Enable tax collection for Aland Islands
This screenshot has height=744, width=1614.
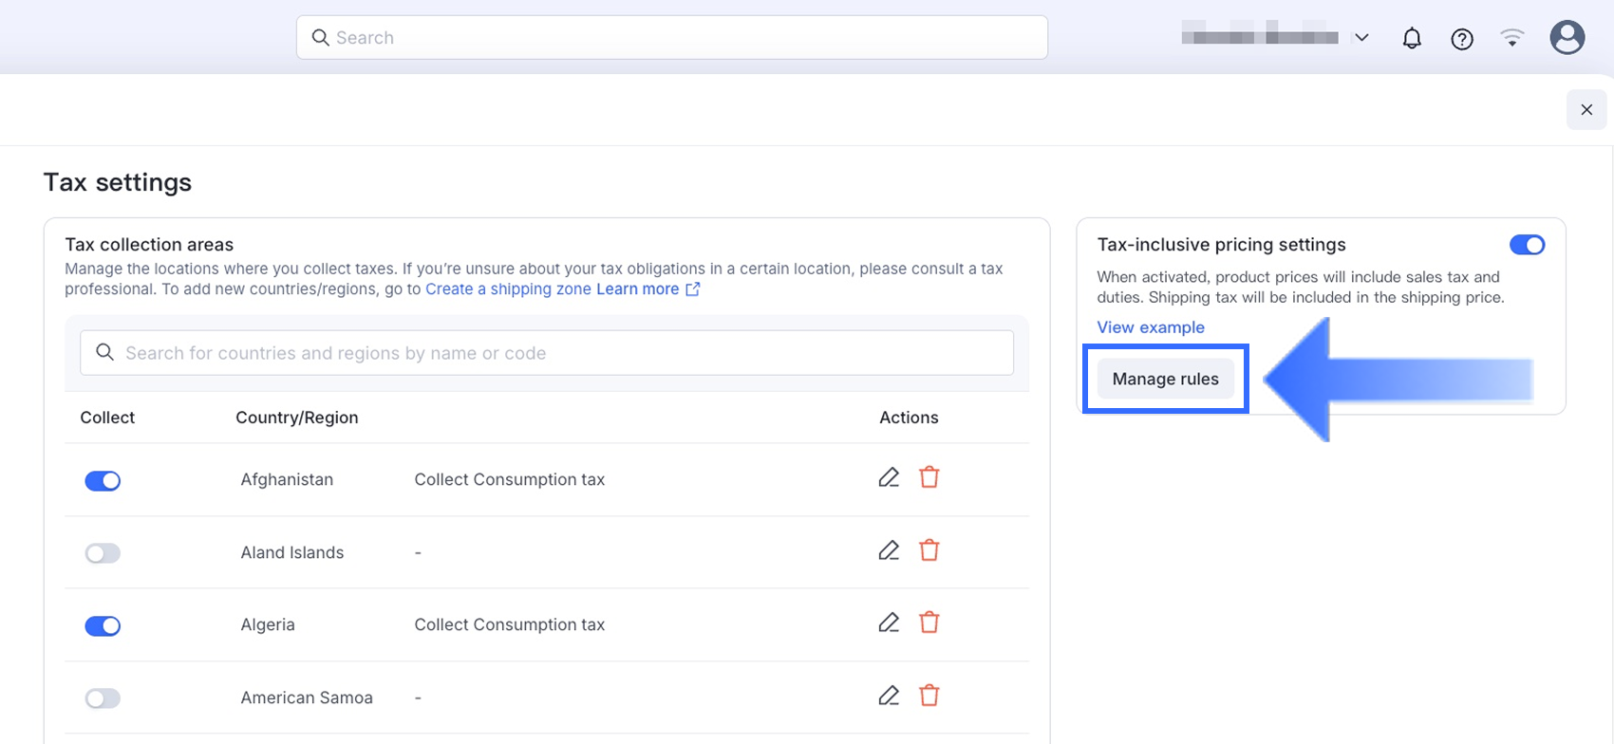pyautogui.click(x=103, y=553)
